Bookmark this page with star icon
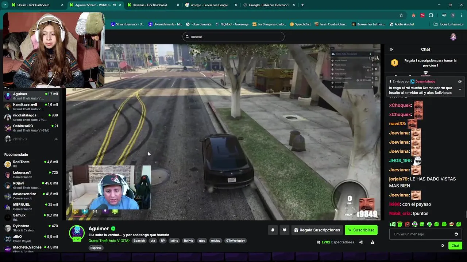The width and height of the screenshot is (467, 262). 401,15
